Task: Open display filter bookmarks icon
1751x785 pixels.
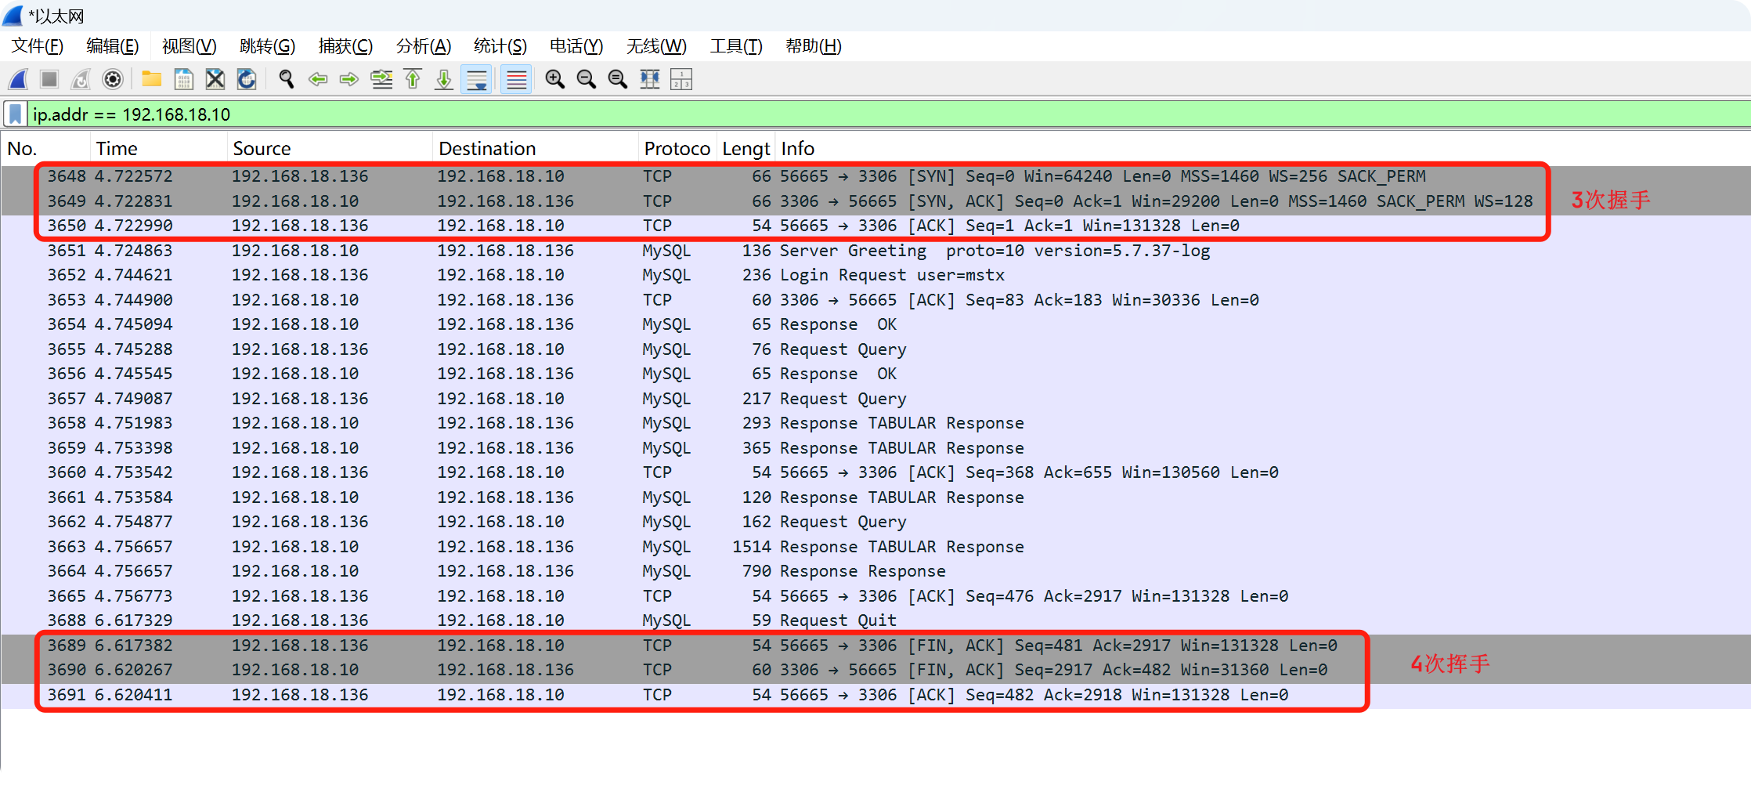Action: tap(15, 114)
